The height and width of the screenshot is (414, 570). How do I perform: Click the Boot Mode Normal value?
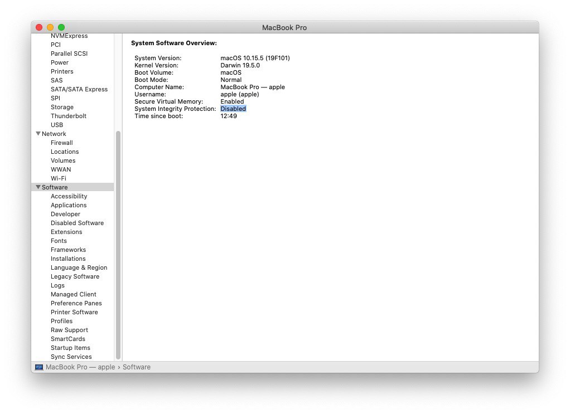pos(231,80)
